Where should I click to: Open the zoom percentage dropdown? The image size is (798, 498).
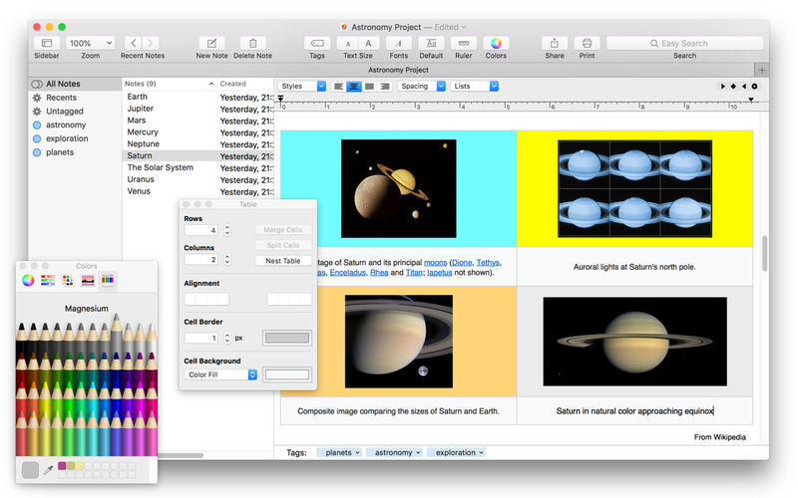[x=90, y=44]
